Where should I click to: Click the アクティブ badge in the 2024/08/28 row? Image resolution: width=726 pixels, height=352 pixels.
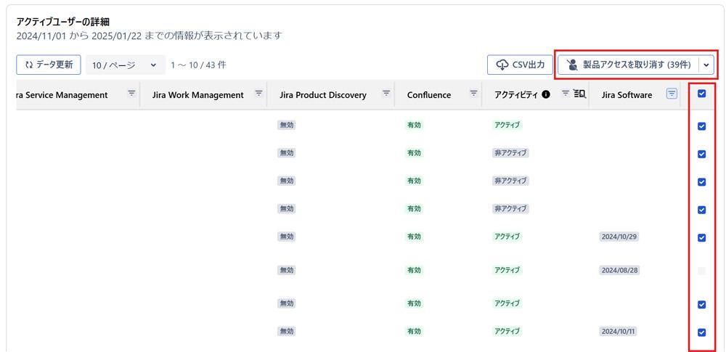click(x=507, y=270)
